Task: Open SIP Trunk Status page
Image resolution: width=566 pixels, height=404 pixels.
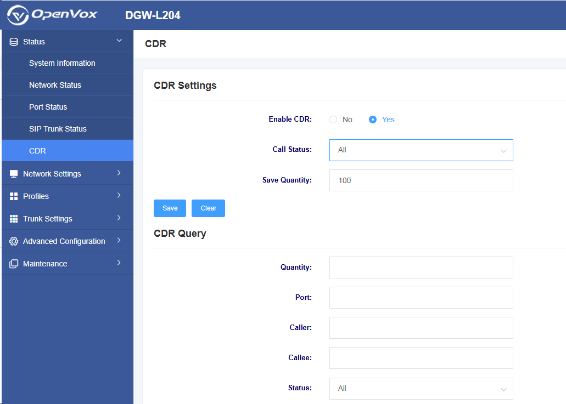Action: 68,129
